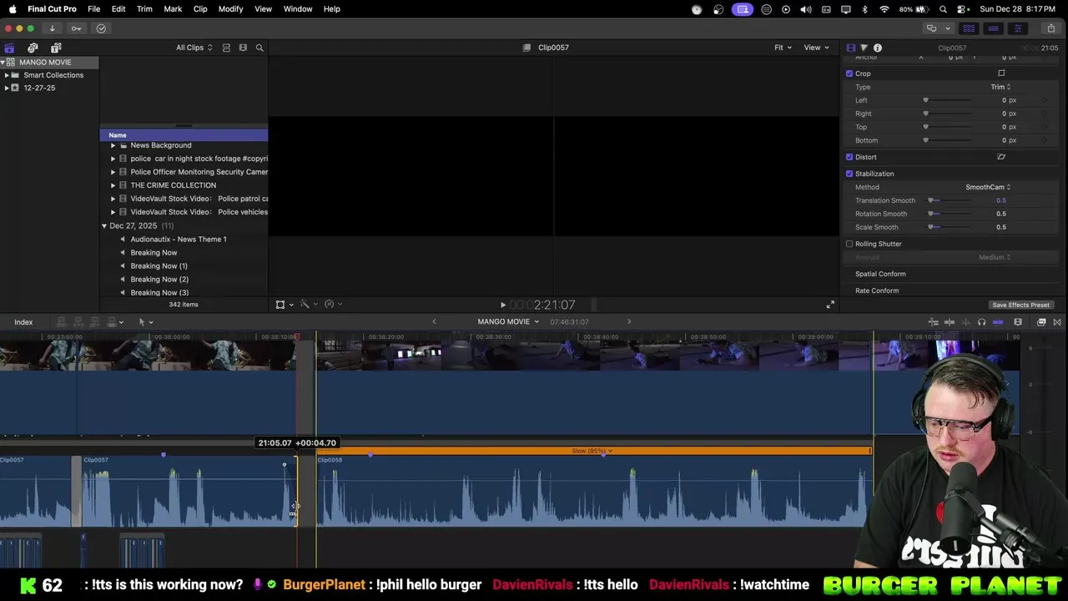Expand THE CRIME COLLECTION clip row

point(113,185)
